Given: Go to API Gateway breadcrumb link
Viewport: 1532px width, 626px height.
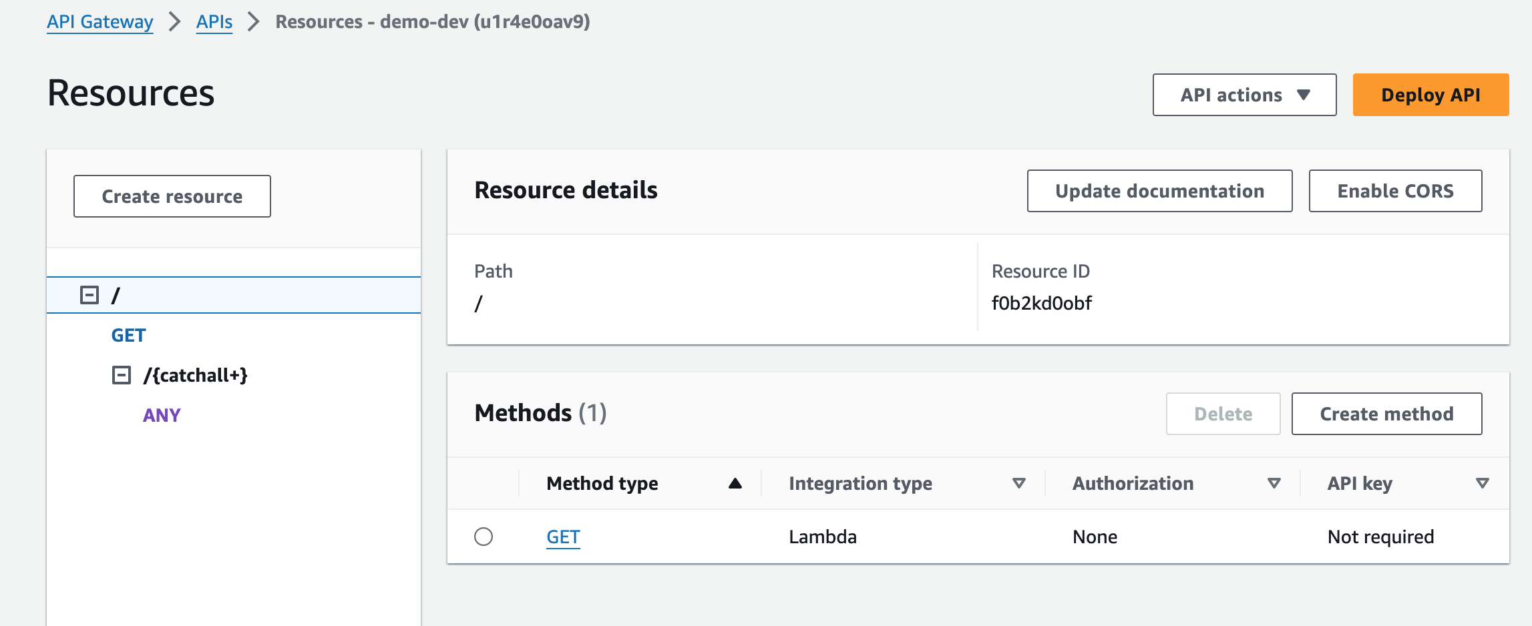Looking at the screenshot, I should [x=100, y=22].
